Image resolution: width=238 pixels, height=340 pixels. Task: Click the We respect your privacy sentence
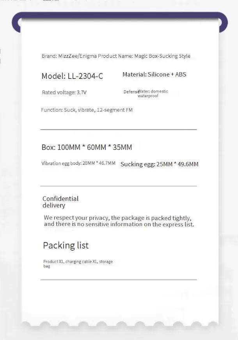tap(117, 218)
